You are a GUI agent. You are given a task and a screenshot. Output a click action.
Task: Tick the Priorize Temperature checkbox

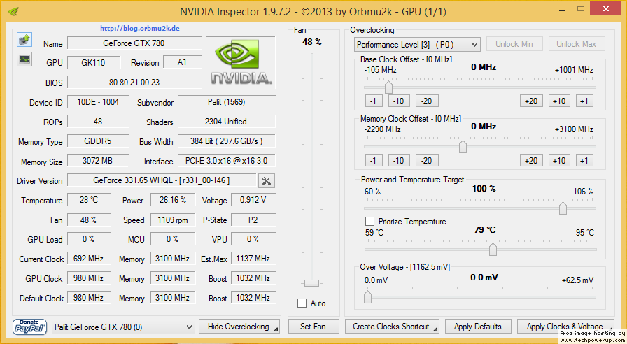point(370,222)
